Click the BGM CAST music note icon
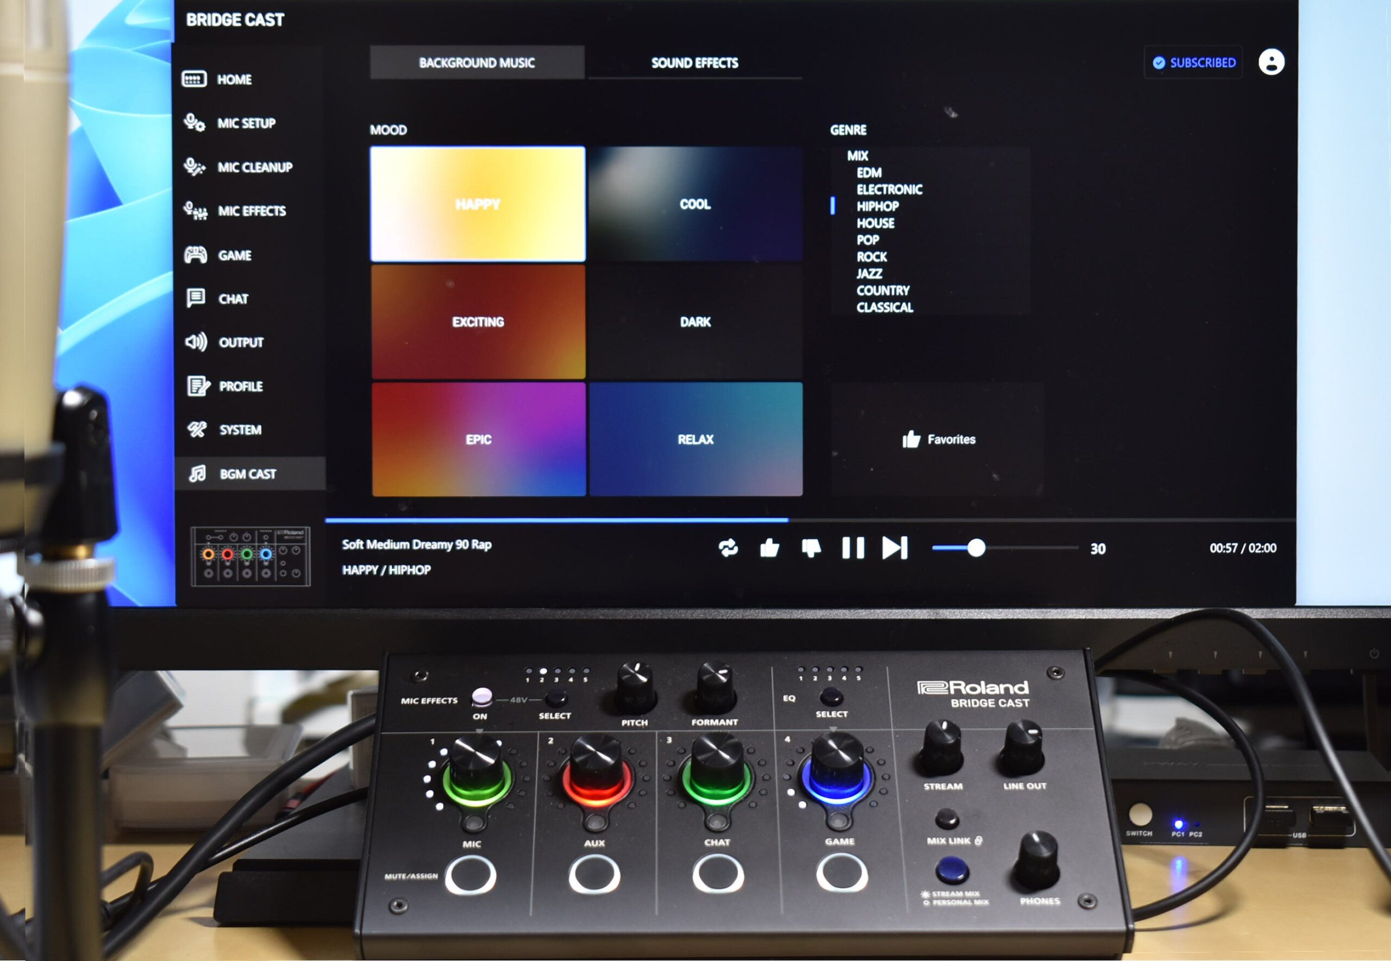The image size is (1391, 961). (197, 473)
